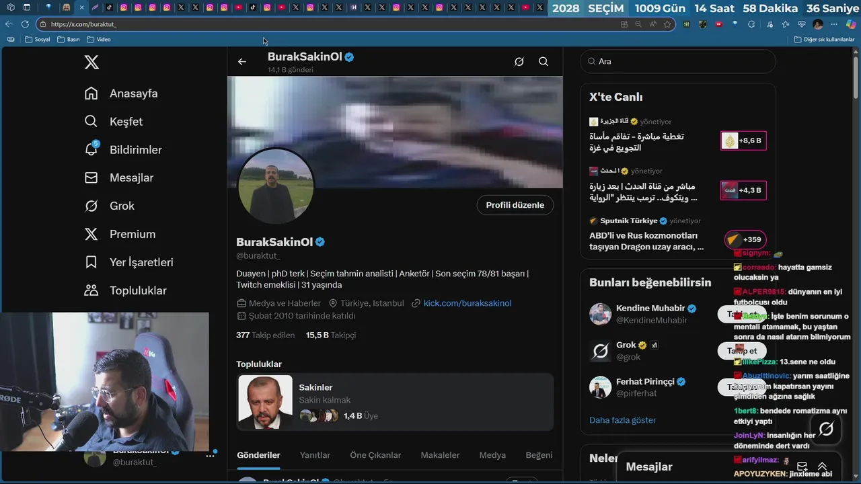
Task: Click the search icon in profile header
Action: tap(544, 62)
